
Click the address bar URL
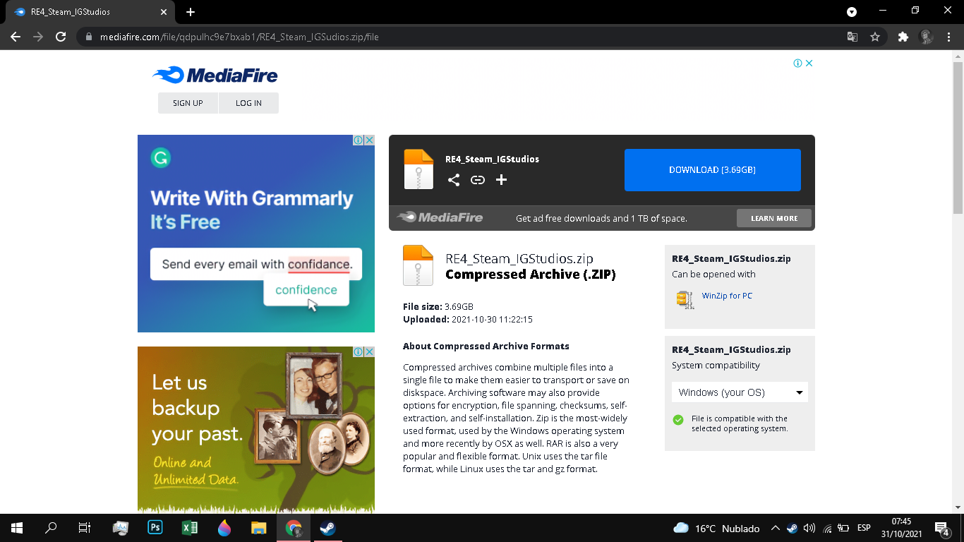pos(239,37)
